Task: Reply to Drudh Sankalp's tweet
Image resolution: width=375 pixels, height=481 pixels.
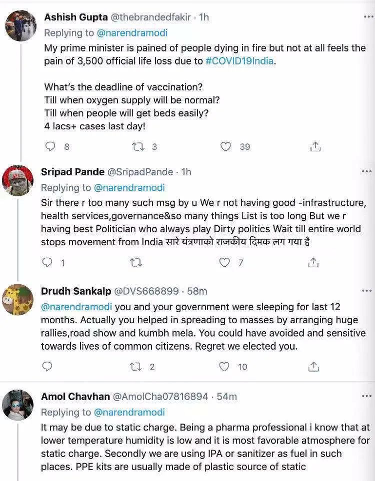Action: click(47, 366)
